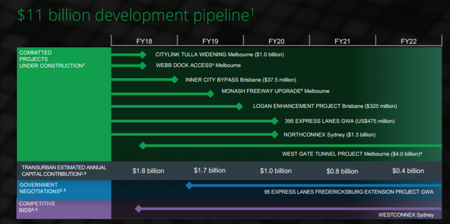The height and width of the screenshot is (224, 450).
Task: Click the 'WESTCONNEX Sydney' text
Action: coord(406,215)
